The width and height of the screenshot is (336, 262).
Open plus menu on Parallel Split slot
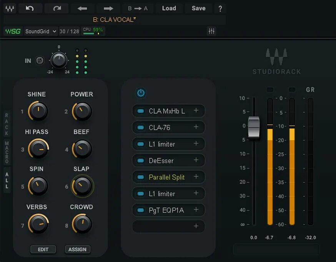pos(196,176)
